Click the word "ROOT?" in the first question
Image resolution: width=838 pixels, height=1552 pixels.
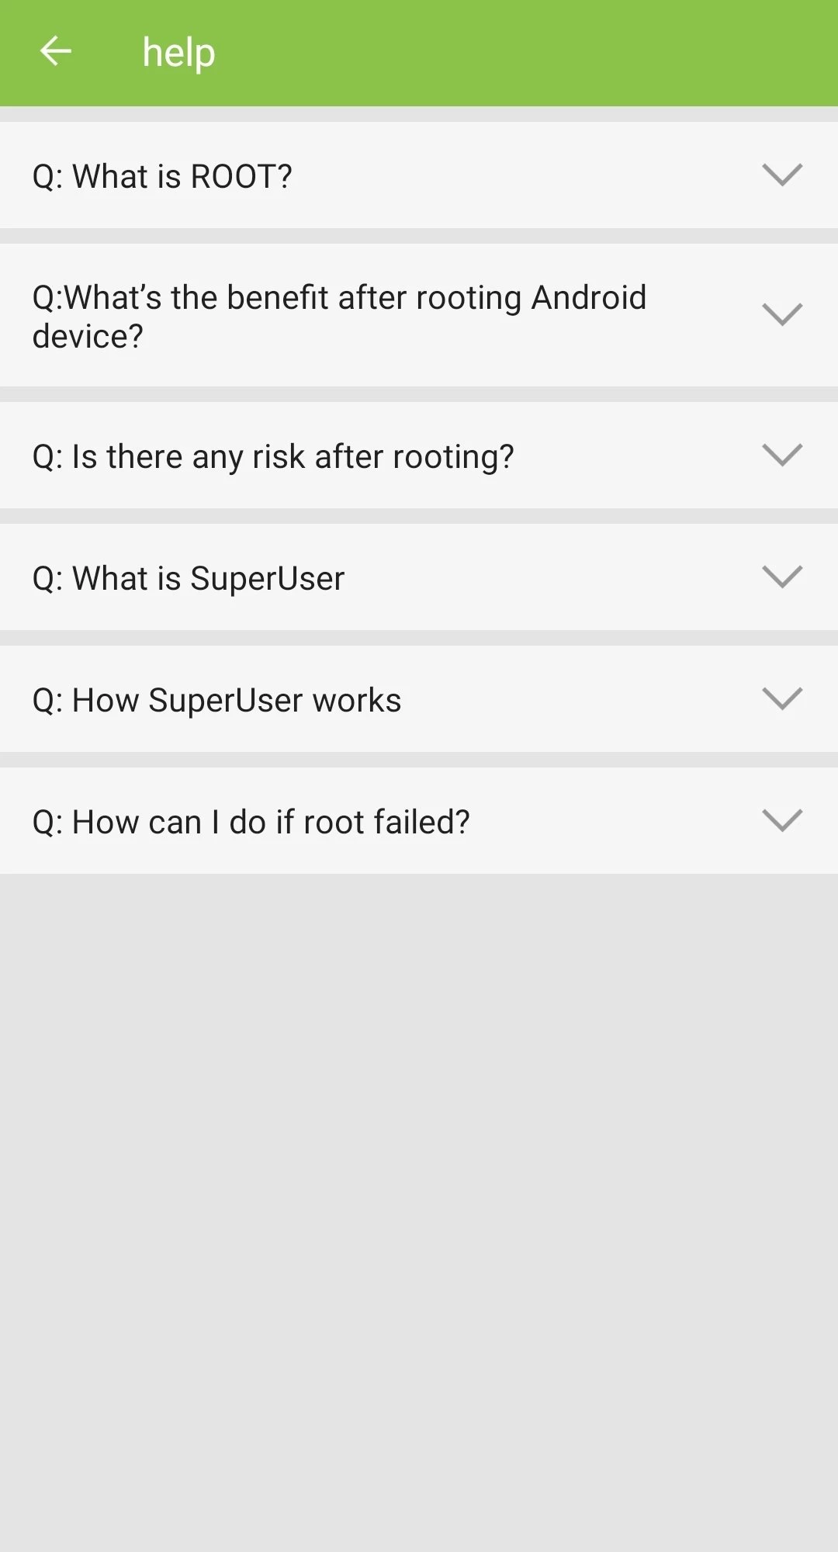tap(241, 176)
